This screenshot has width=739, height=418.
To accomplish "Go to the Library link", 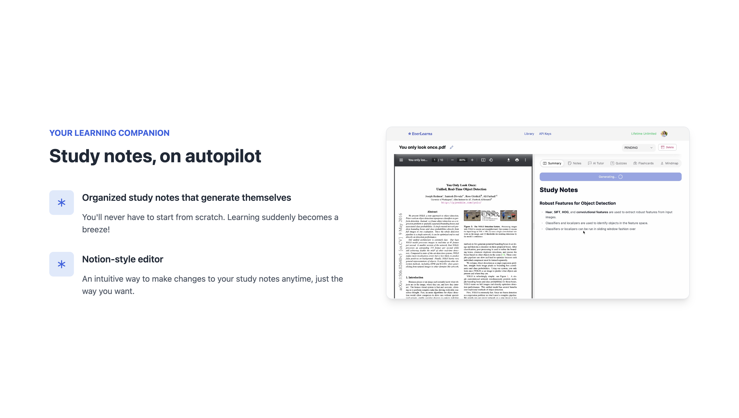I will 529,134.
